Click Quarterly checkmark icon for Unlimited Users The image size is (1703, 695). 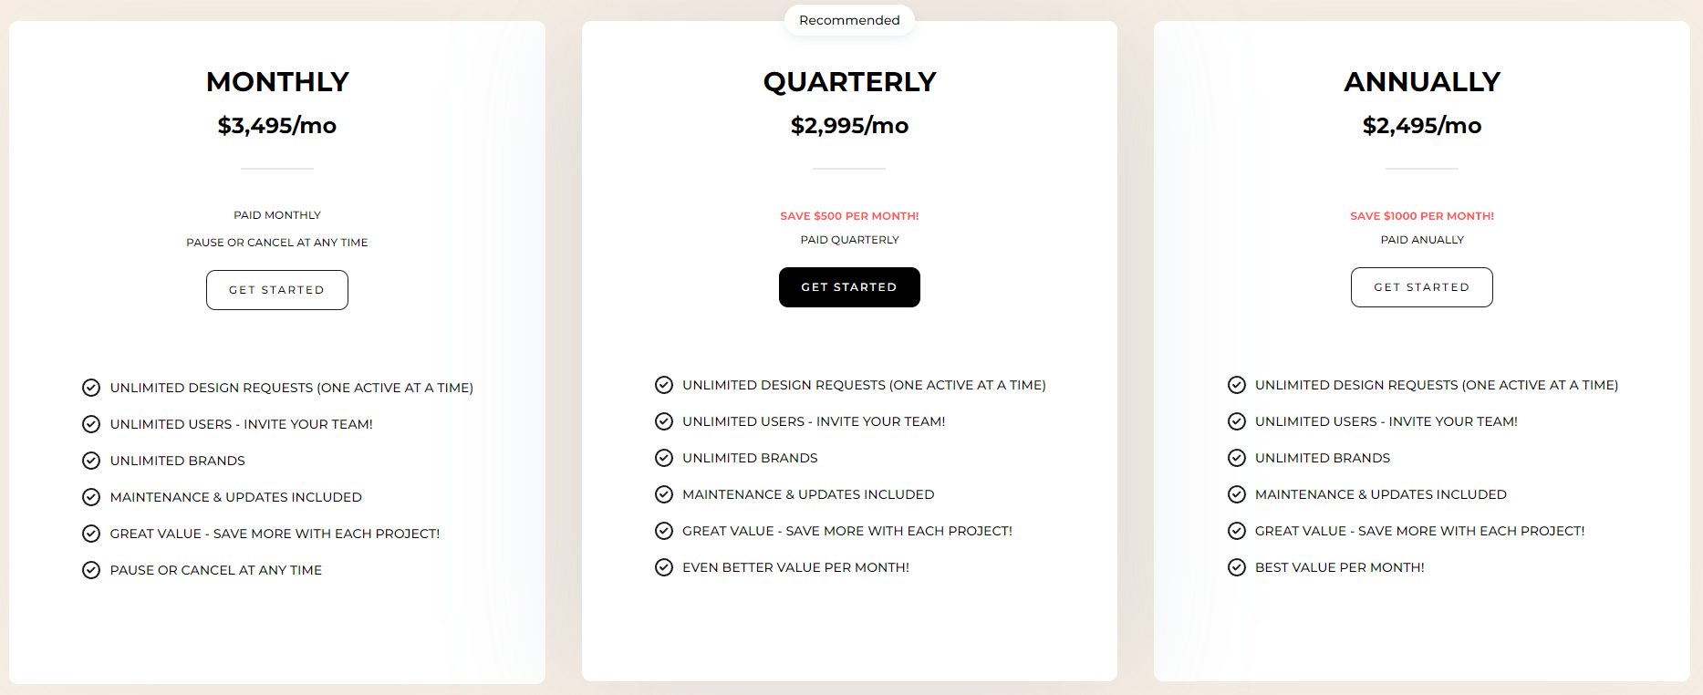(664, 421)
